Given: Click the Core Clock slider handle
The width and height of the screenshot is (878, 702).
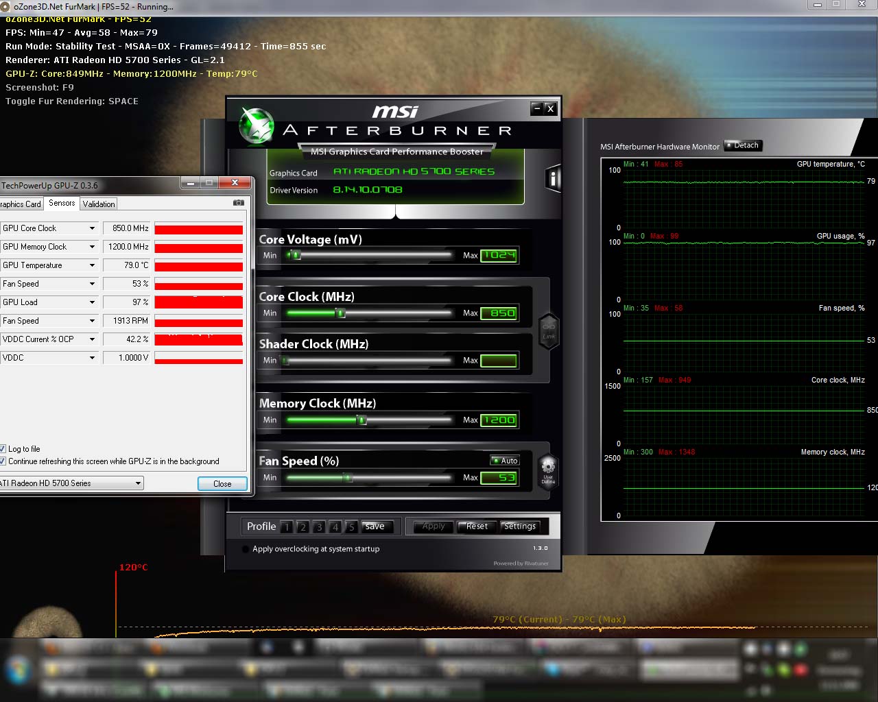Looking at the screenshot, I should (x=340, y=313).
